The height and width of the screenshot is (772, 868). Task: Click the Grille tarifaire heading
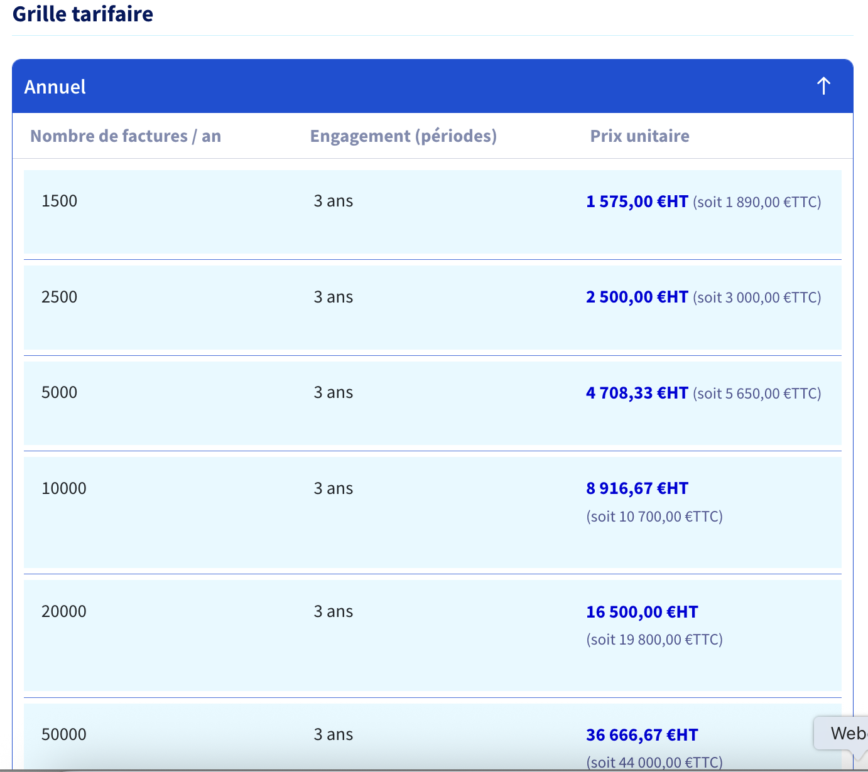coord(83,14)
